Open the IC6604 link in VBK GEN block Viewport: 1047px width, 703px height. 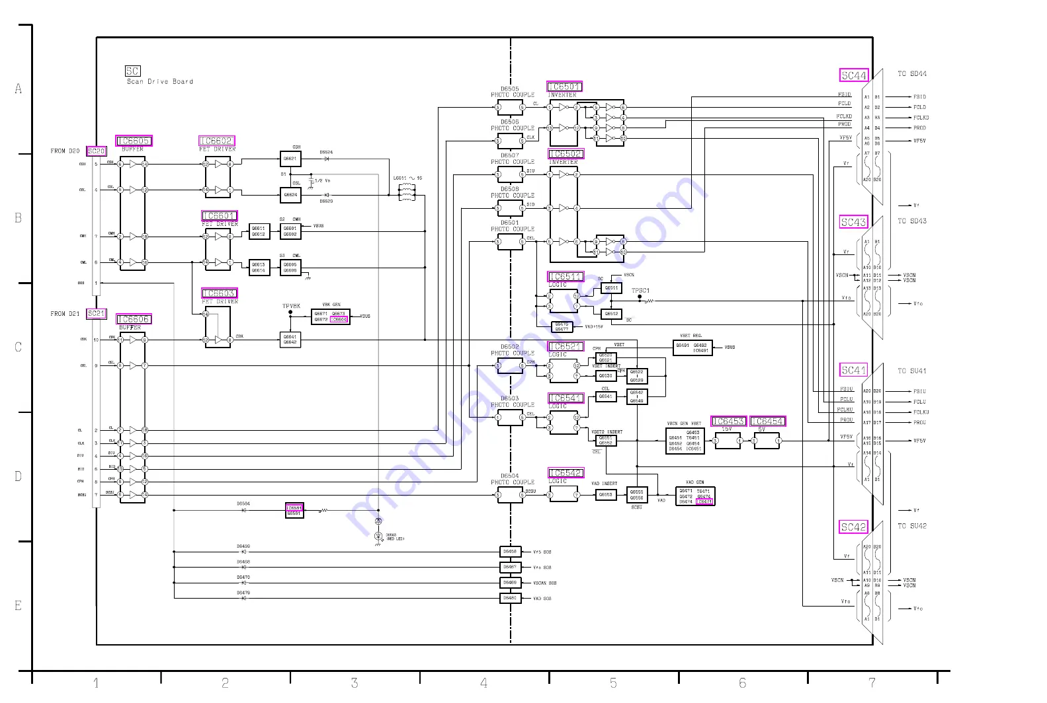(x=339, y=320)
